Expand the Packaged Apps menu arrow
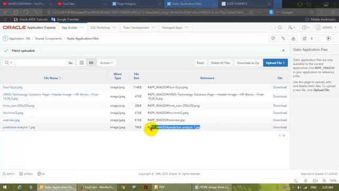The height and width of the screenshot is (191, 339). (x=186, y=28)
